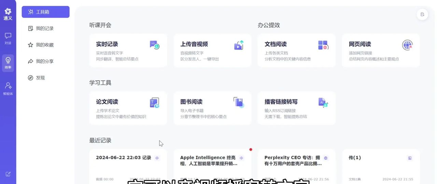Click the 同步翻译，智能总结要点 description

coord(117,59)
